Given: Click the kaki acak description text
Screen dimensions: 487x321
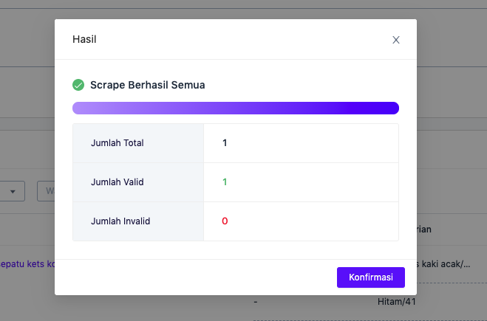Looking at the screenshot, I should pos(443,264).
